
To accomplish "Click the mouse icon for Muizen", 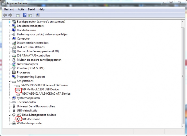I will pos(14,60).
